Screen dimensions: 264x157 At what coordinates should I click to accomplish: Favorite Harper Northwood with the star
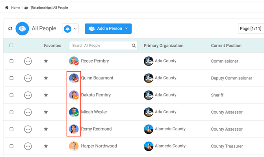[x=46, y=146]
